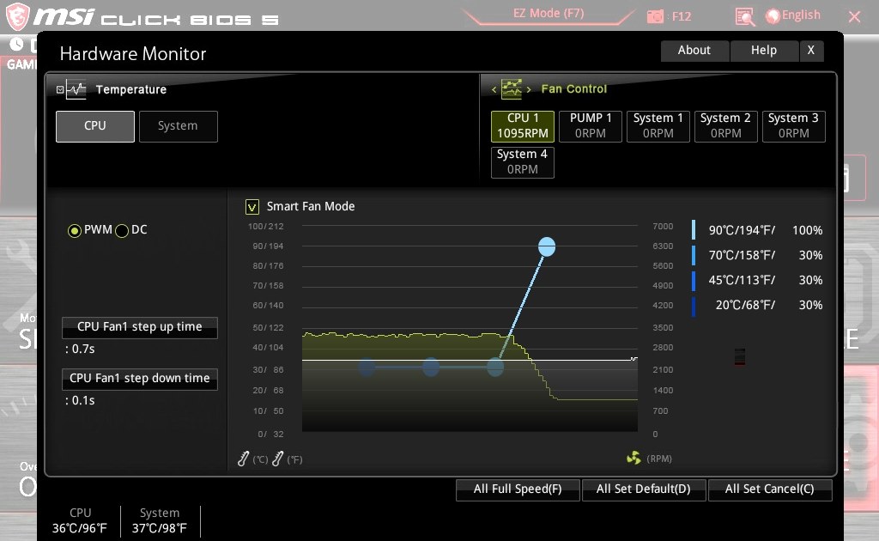This screenshot has height=541, width=879.
Task: Click the 30% value for 20°C
Action: tap(810, 306)
